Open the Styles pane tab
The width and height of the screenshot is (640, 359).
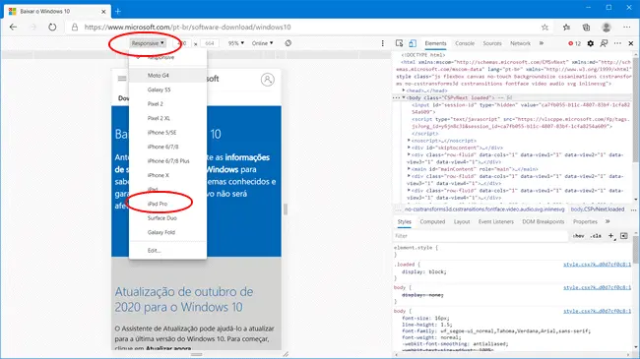404,222
